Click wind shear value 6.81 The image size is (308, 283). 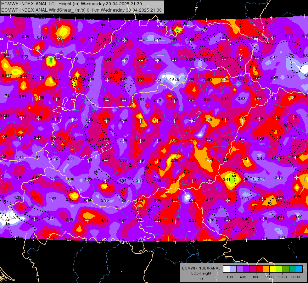coord(294,137)
